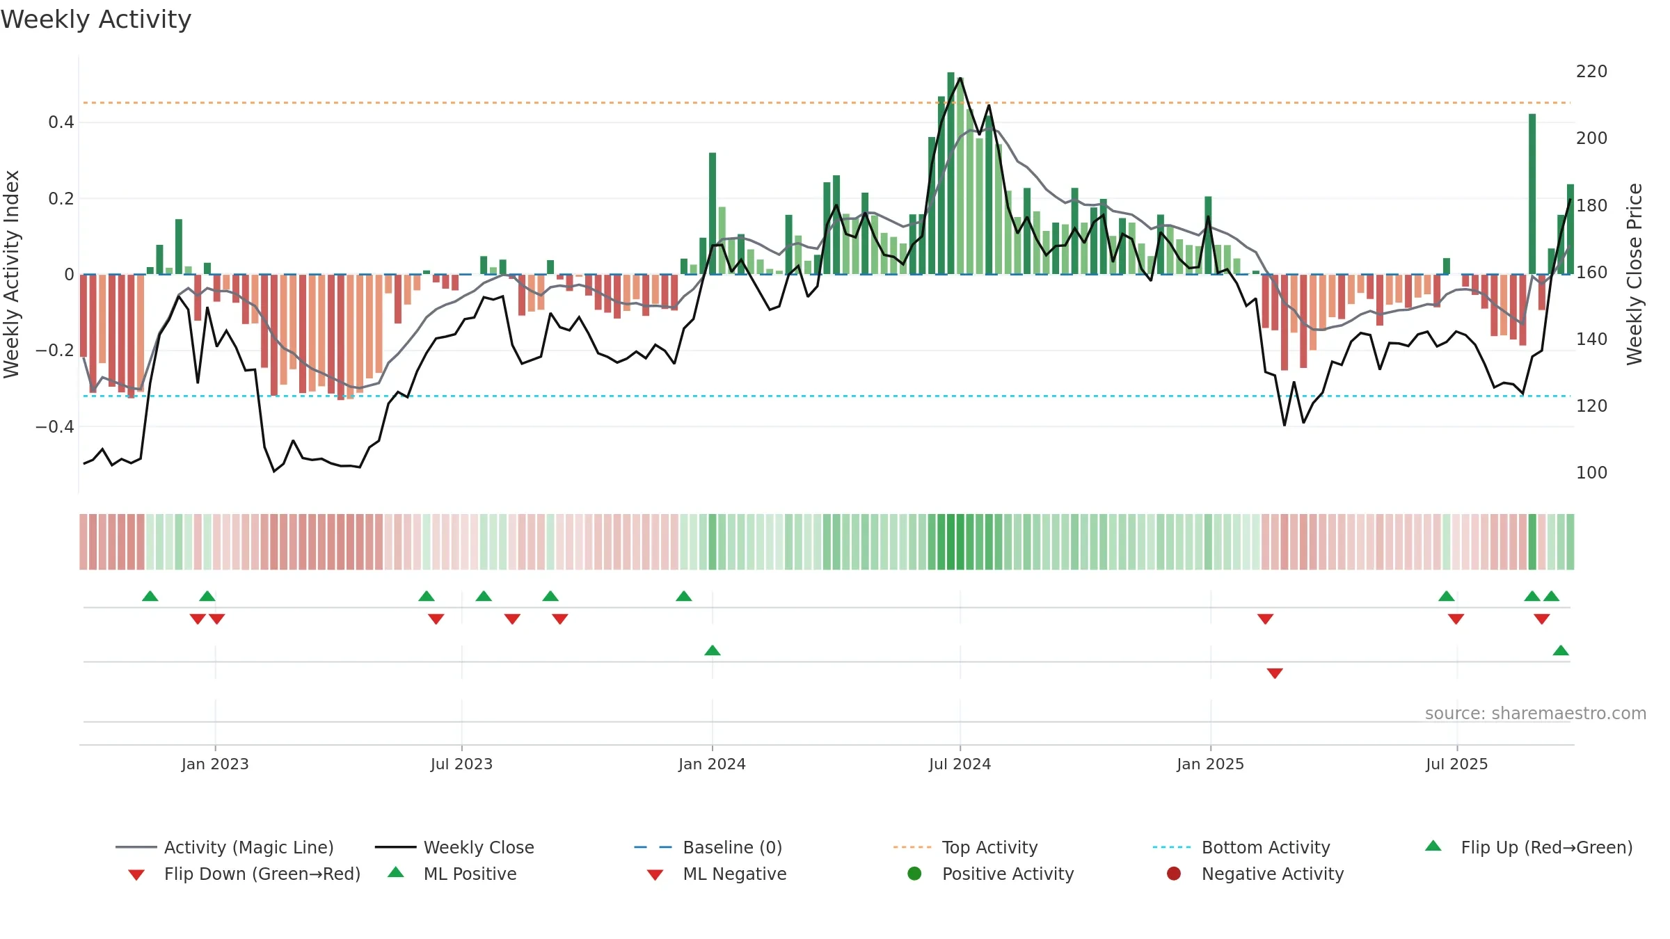Click the Jan 2024 axis label
Image resolution: width=1670 pixels, height=939 pixels.
(x=712, y=764)
